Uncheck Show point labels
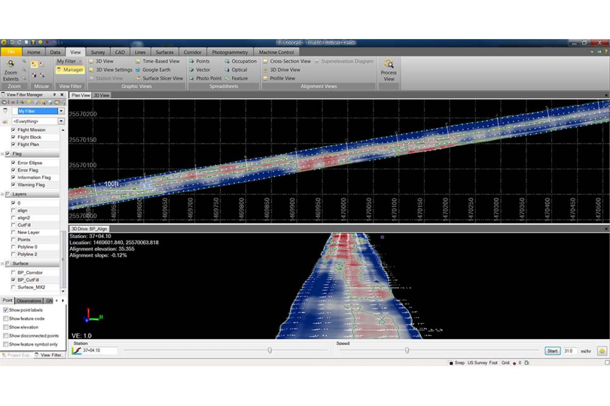Image resolution: width=610 pixels, height=406 pixels. (x=6, y=310)
